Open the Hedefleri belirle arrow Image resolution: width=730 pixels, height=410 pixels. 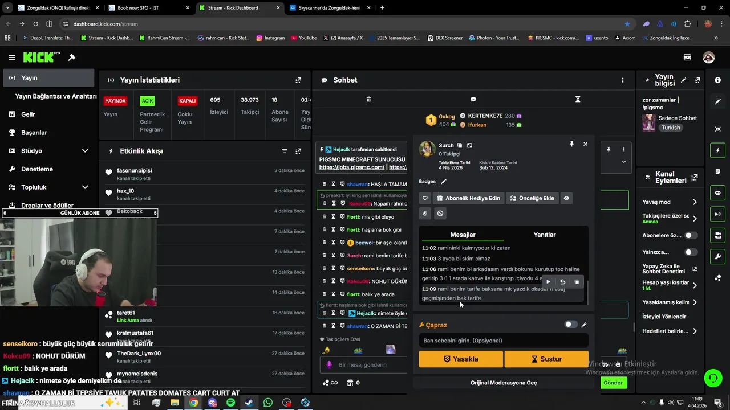click(695, 331)
